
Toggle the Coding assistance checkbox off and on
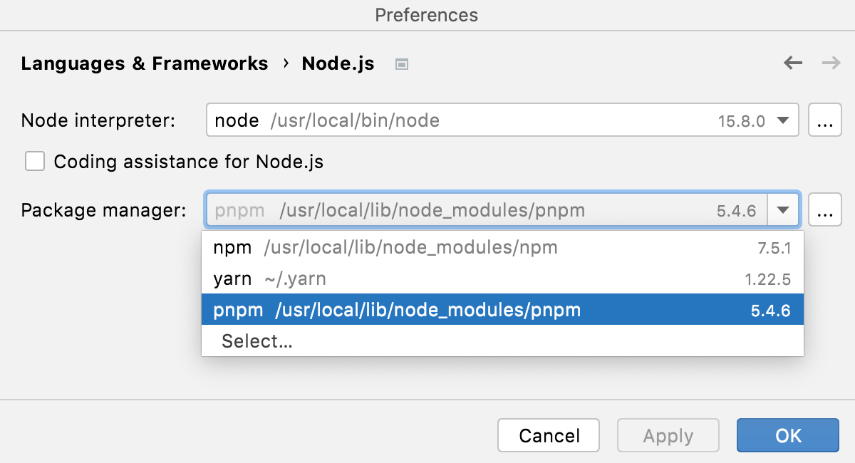point(35,161)
